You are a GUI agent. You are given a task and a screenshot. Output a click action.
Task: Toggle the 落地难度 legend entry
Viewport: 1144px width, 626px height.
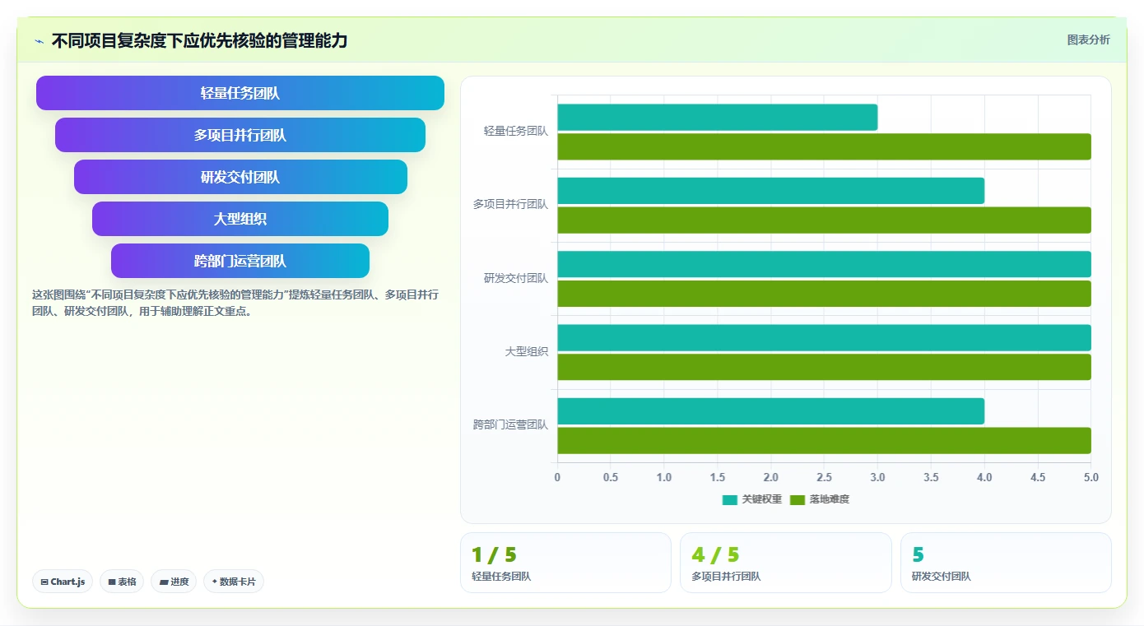[x=820, y=499]
